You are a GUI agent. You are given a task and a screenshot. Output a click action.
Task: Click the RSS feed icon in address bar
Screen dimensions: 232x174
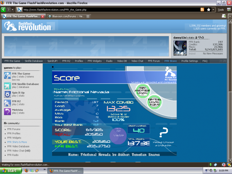click(x=202, y=10)
